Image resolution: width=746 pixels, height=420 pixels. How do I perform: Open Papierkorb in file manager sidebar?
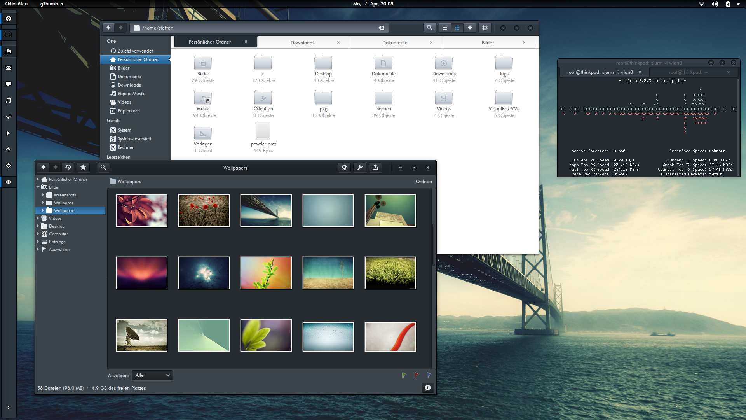pyautogui.click(x=135, y=111)
